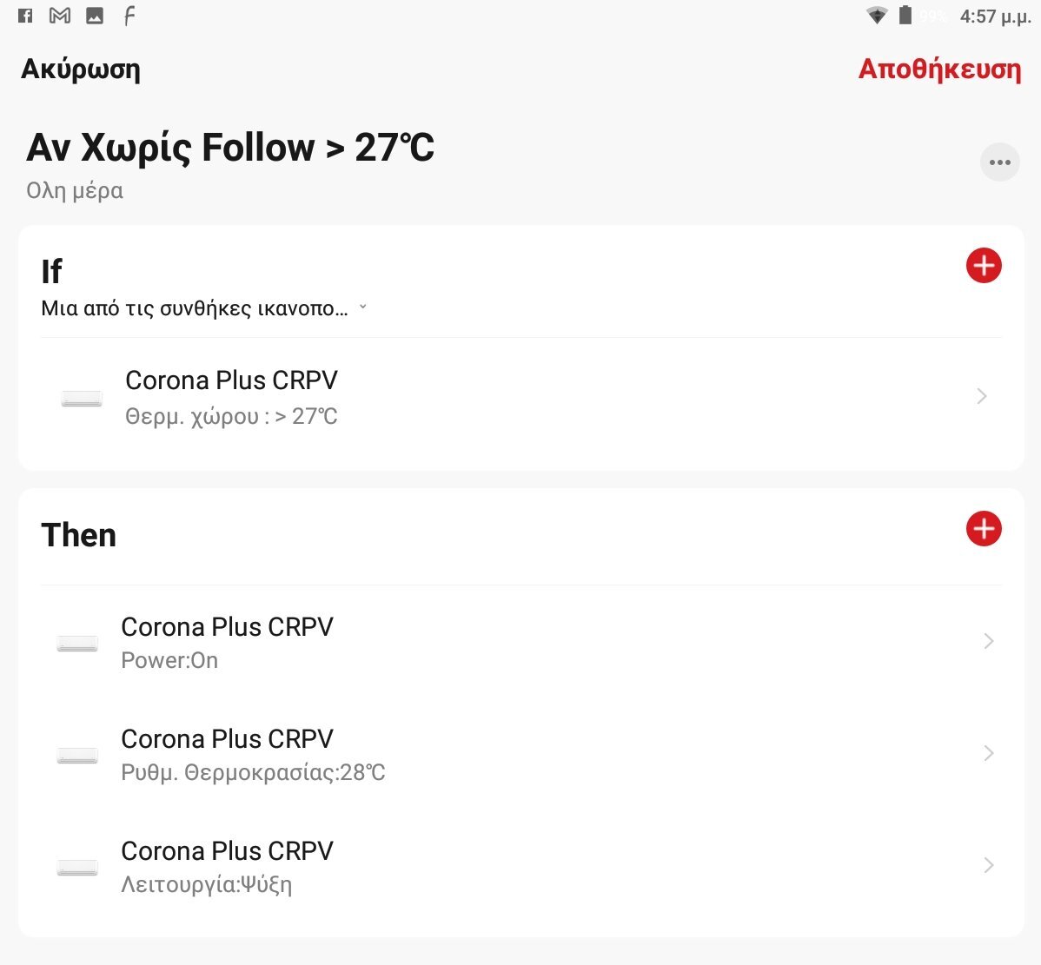Edit the 'Όλη μέρα' effective period
The image size is (1041, 965).
pyautogui.click(x=75, y=191)
